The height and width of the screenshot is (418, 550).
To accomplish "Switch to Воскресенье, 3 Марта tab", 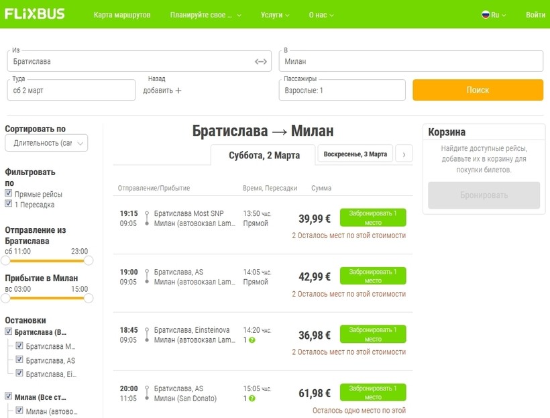I will [355, 154].
